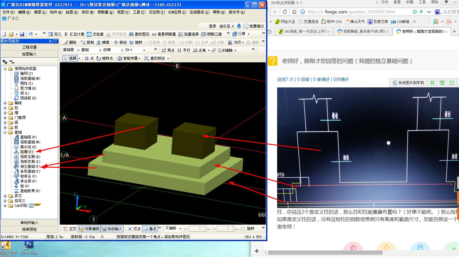The height and width of the screenshot is (257, 459).
Task: Select the 移动 move tool
Action: (120, 42)
